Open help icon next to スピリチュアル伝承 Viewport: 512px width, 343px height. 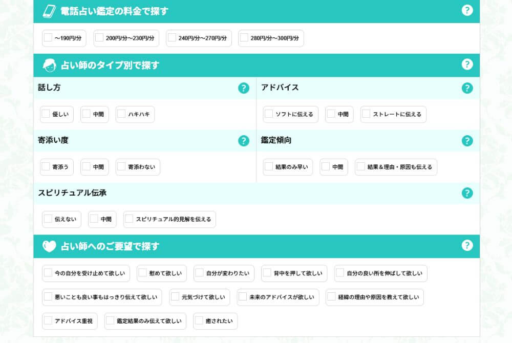point(467,194)
